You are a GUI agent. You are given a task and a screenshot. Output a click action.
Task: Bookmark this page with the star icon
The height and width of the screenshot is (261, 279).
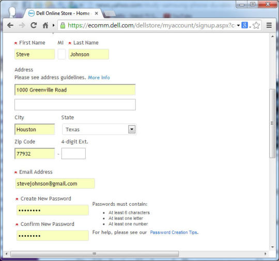[256, 25]
